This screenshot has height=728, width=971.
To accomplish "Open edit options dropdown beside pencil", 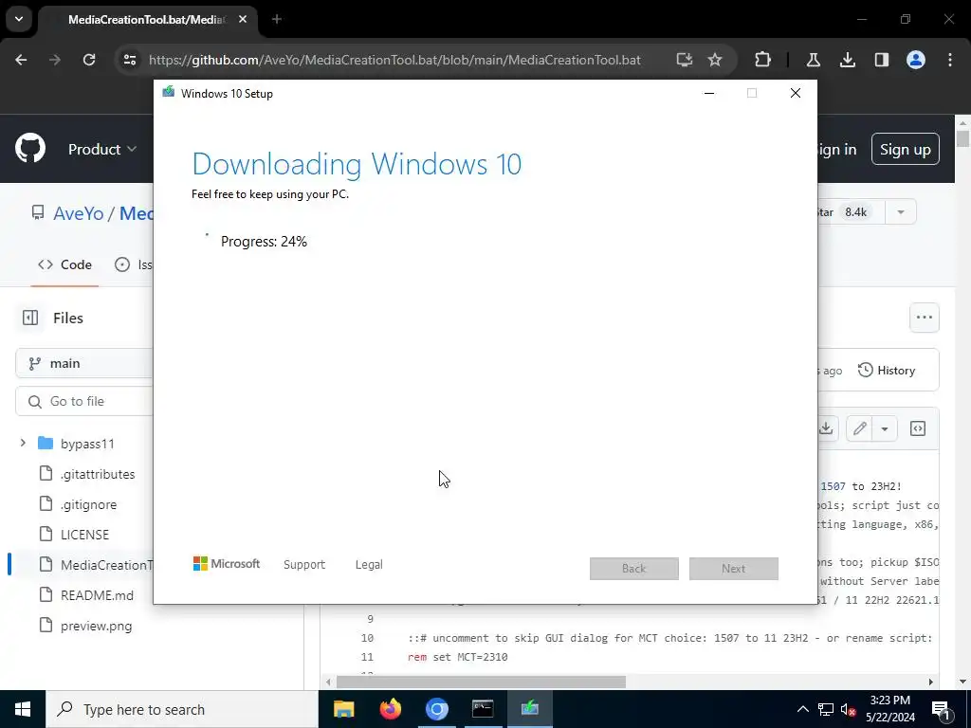I will coord(885,428).
